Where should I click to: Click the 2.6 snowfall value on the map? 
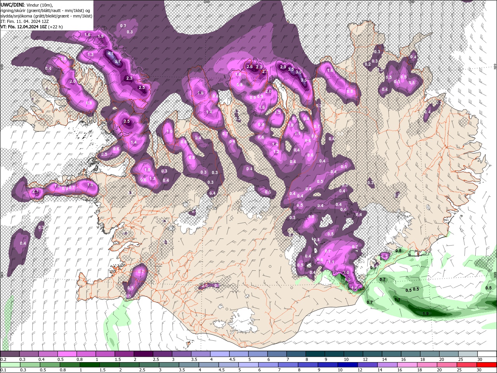click(250, 67)
